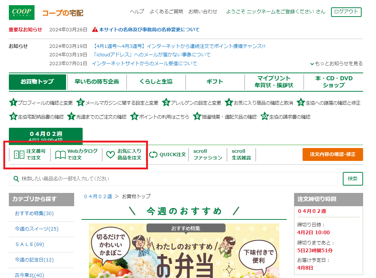Click the 検索 button
Image resolution: width=376 pixels, height=278 pixels.
point(353,179)
